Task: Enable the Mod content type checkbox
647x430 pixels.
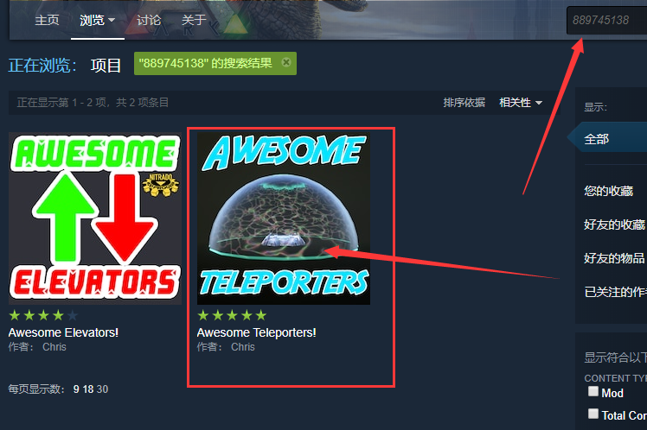Action: 593,391
